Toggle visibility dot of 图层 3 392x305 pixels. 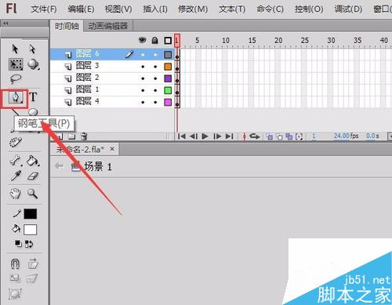143,67
